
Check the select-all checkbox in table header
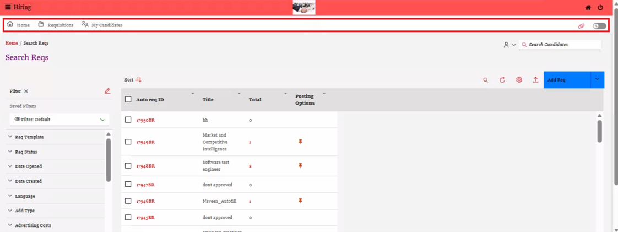pyautogui.click(x=128, y=99)
